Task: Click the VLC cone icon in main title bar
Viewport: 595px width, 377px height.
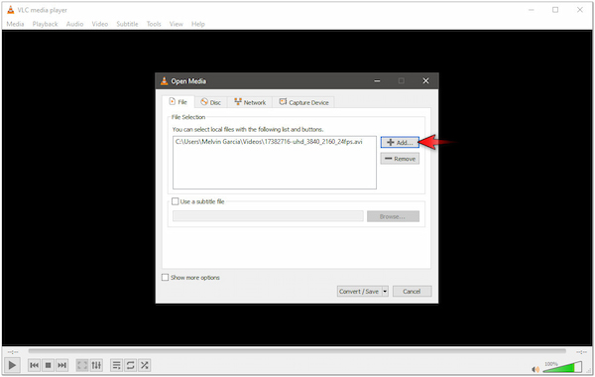Action: (11, 10)
